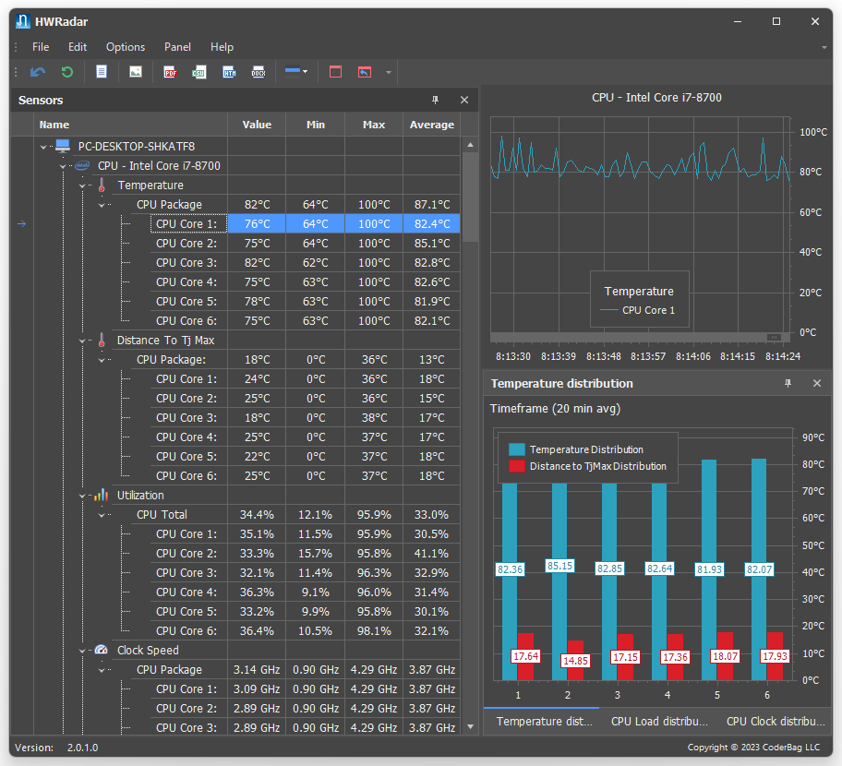842x766 pixels.
Task: Sort by the Min column header
Action: pos(315,125)
